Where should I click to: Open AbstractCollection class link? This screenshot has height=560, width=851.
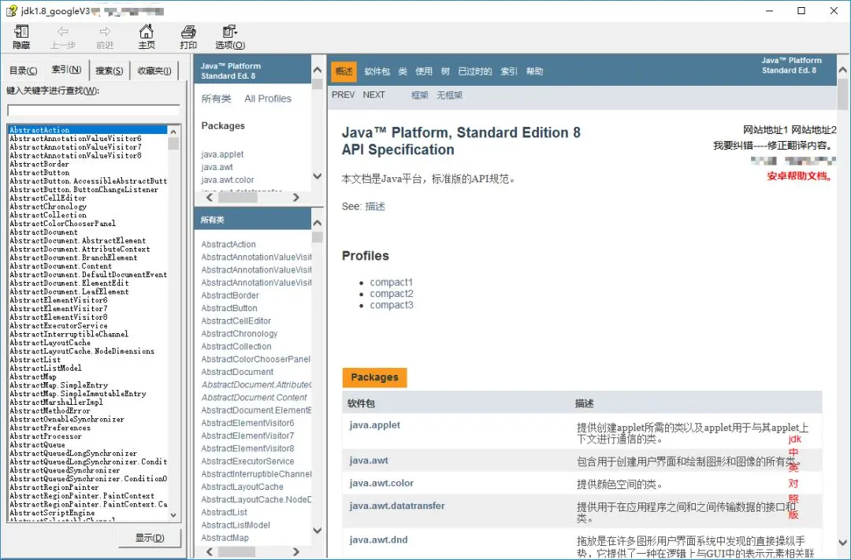236,347
